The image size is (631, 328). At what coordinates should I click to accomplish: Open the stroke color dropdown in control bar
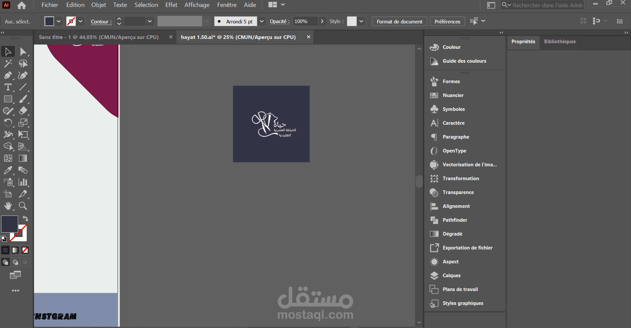pyautogui.click(x=80, y=21)
